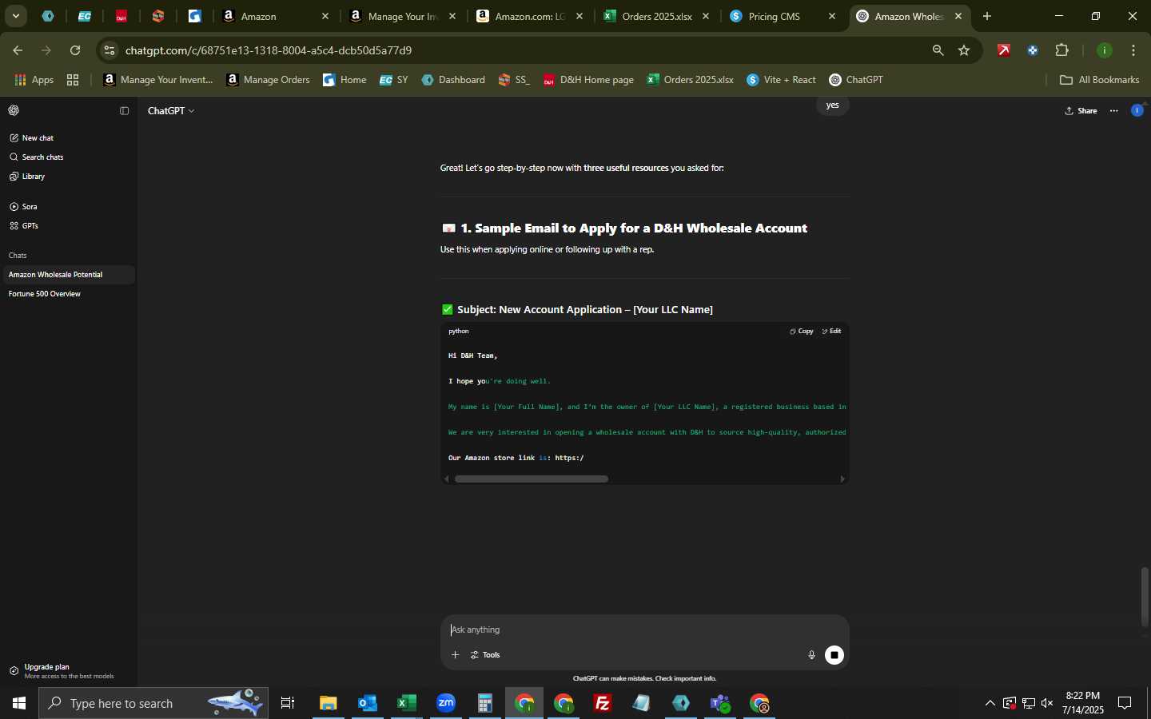Close the Pricing CMS tab

click(832, 16)
